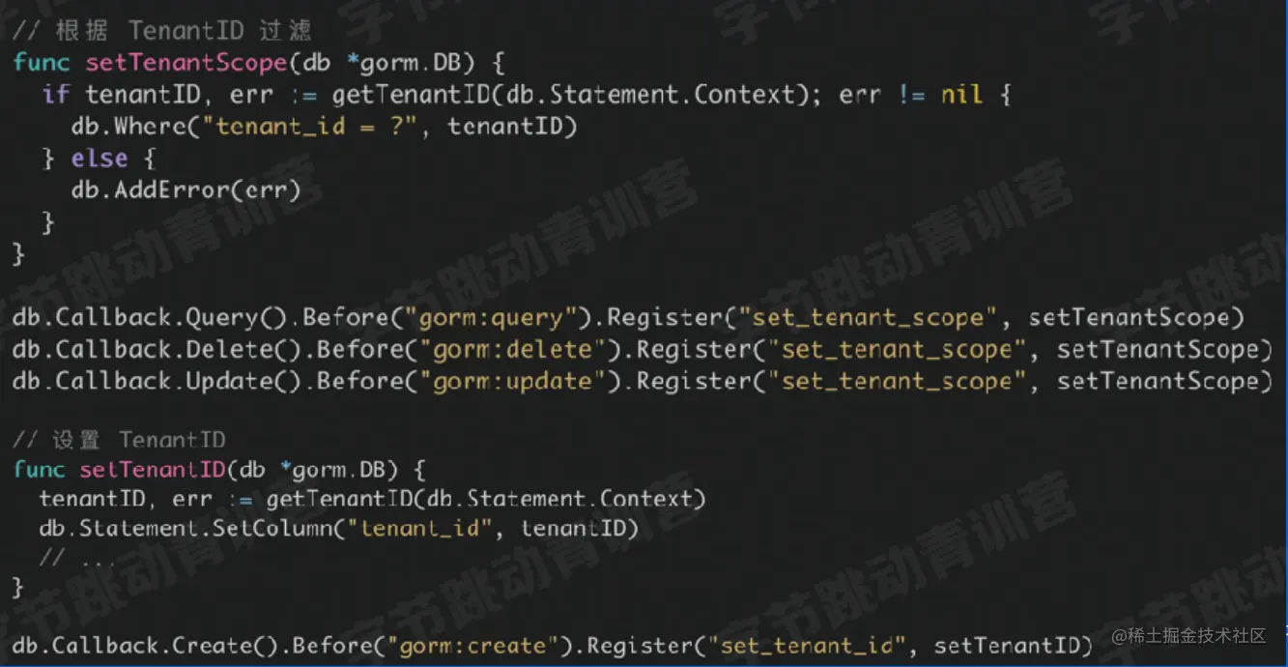Click db.Callback.Create() on the last line
This screenshot has width=1288, height=667.
144,645
